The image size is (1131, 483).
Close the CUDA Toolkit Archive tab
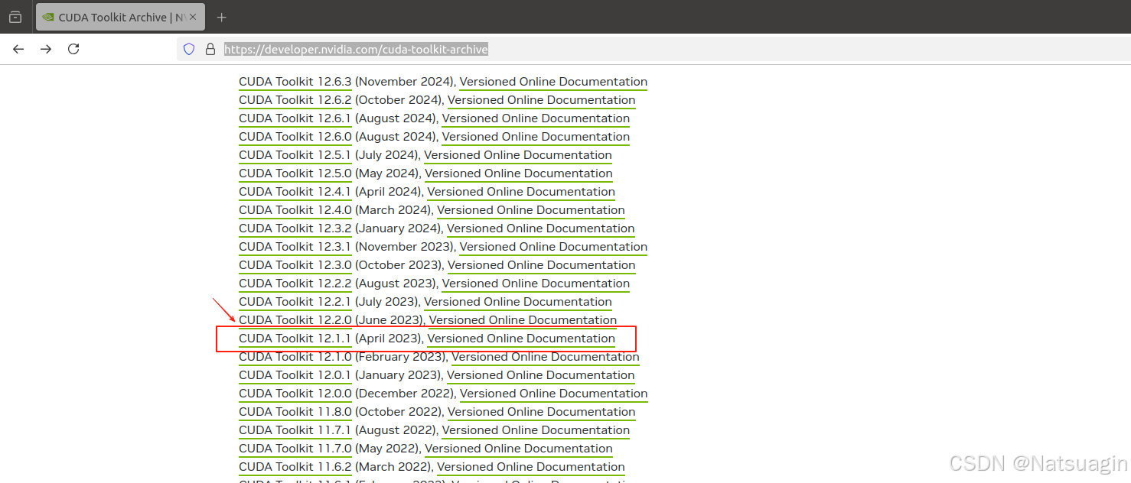[x=193, y=17]
